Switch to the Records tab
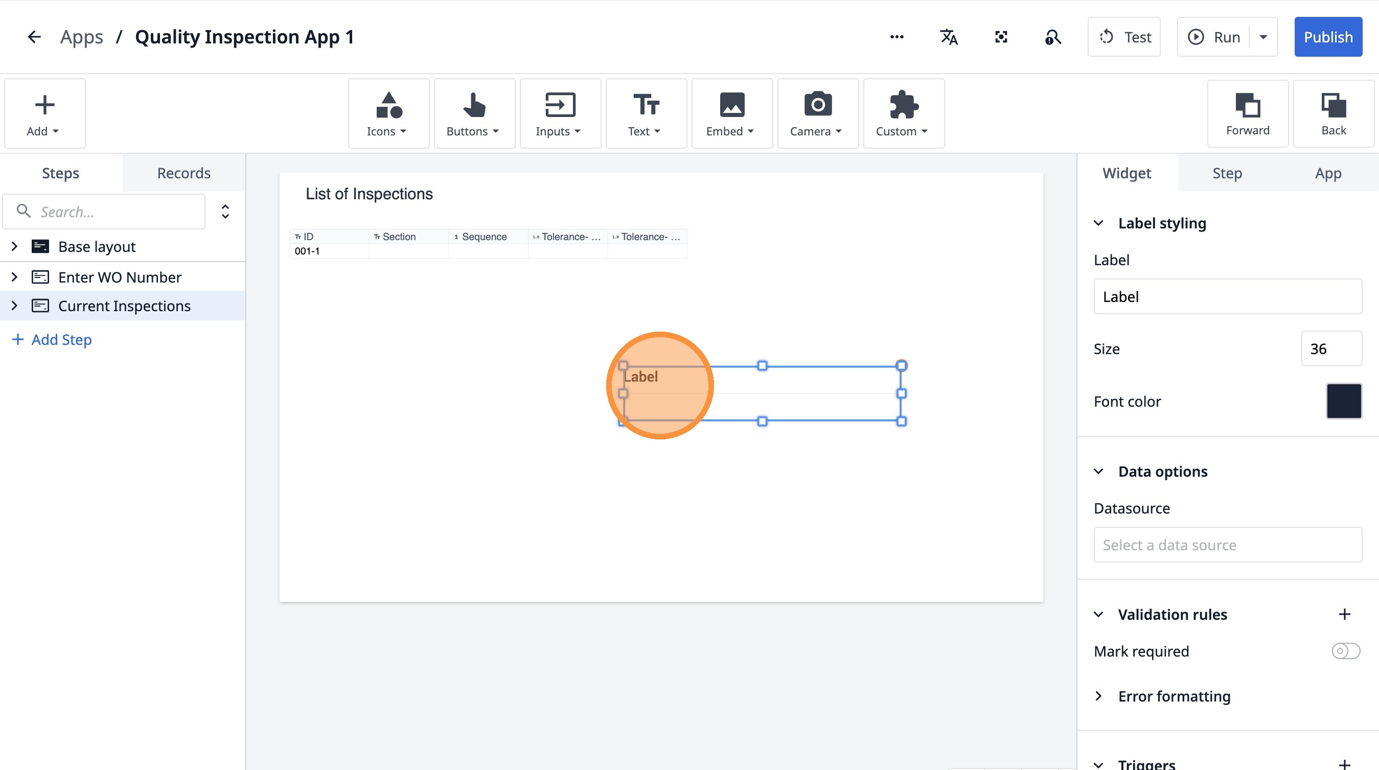This screenshot has height=770, width=1379. coord(183,173)
